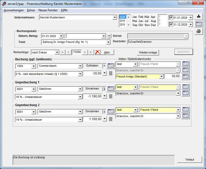The width and height of the screenshot is (206, 169).
Task: Click the 30,00 Mandant amount field
Action: click(172, 76)
